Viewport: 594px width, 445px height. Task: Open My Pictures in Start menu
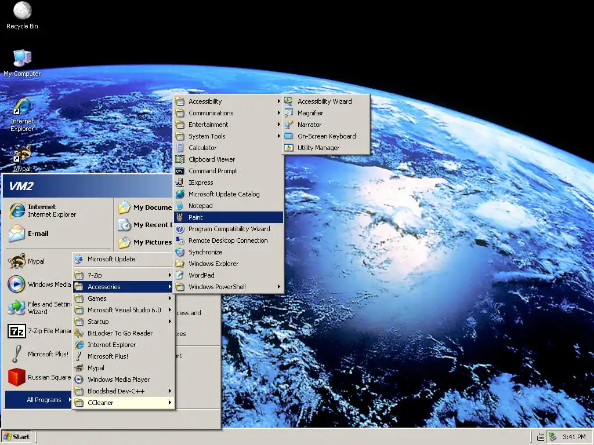[144, 242]
